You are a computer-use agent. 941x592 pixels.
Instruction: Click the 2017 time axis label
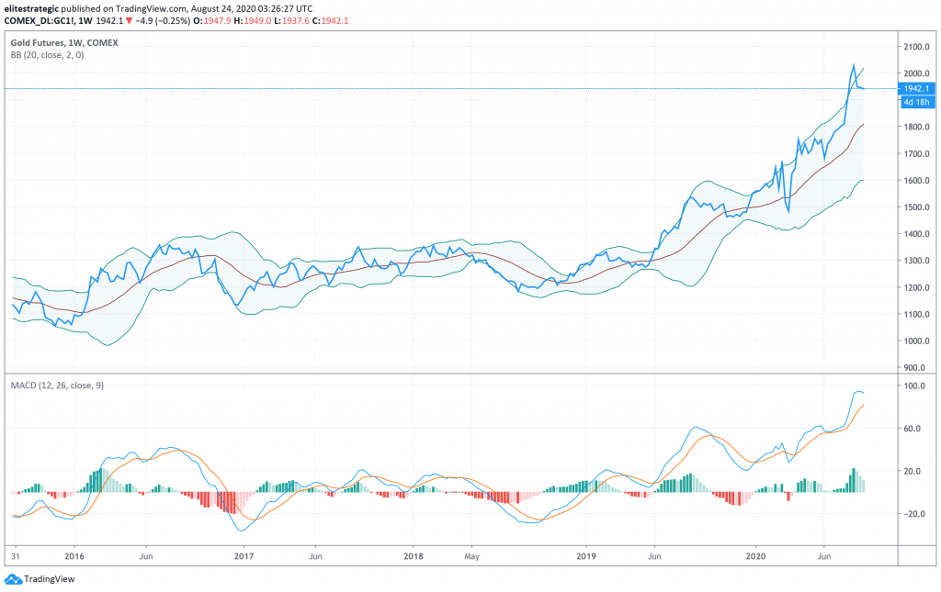244,556
